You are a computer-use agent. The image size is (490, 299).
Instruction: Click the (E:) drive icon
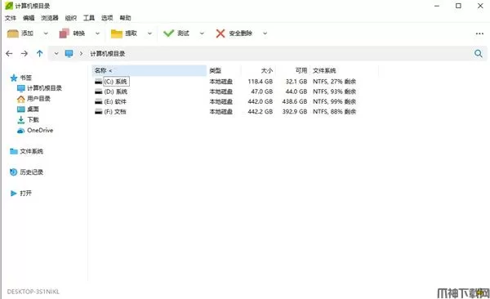pos(99,101)
